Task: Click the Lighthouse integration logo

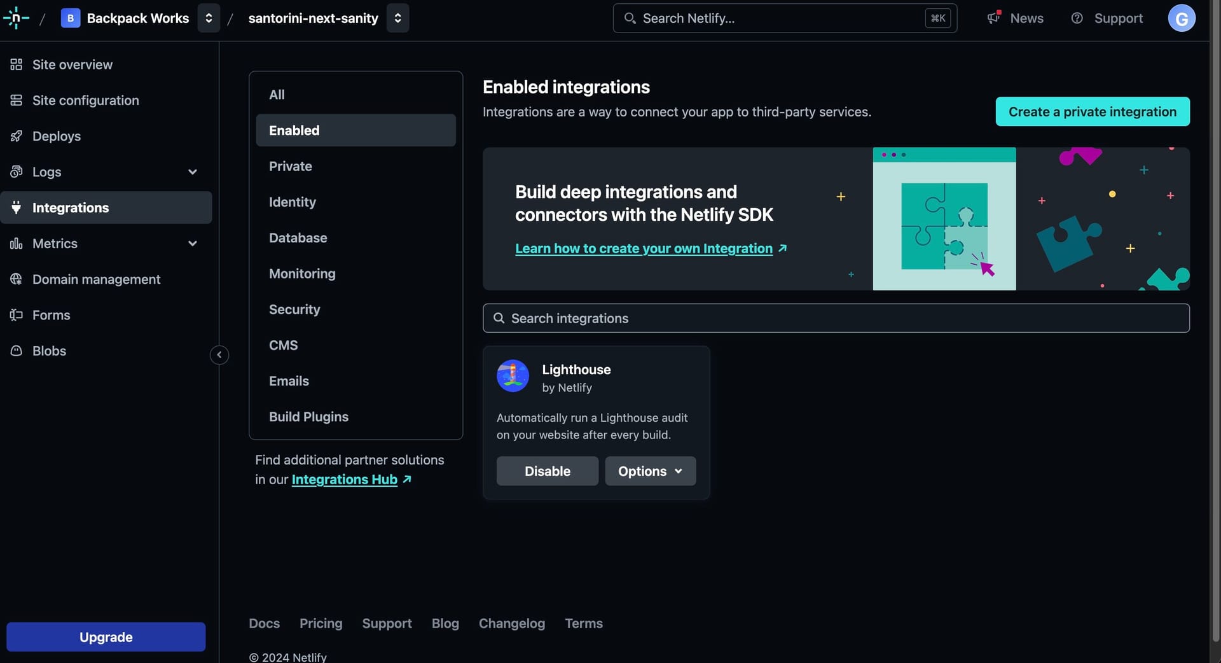Action: pyautogui.click(x=513, y=376)
